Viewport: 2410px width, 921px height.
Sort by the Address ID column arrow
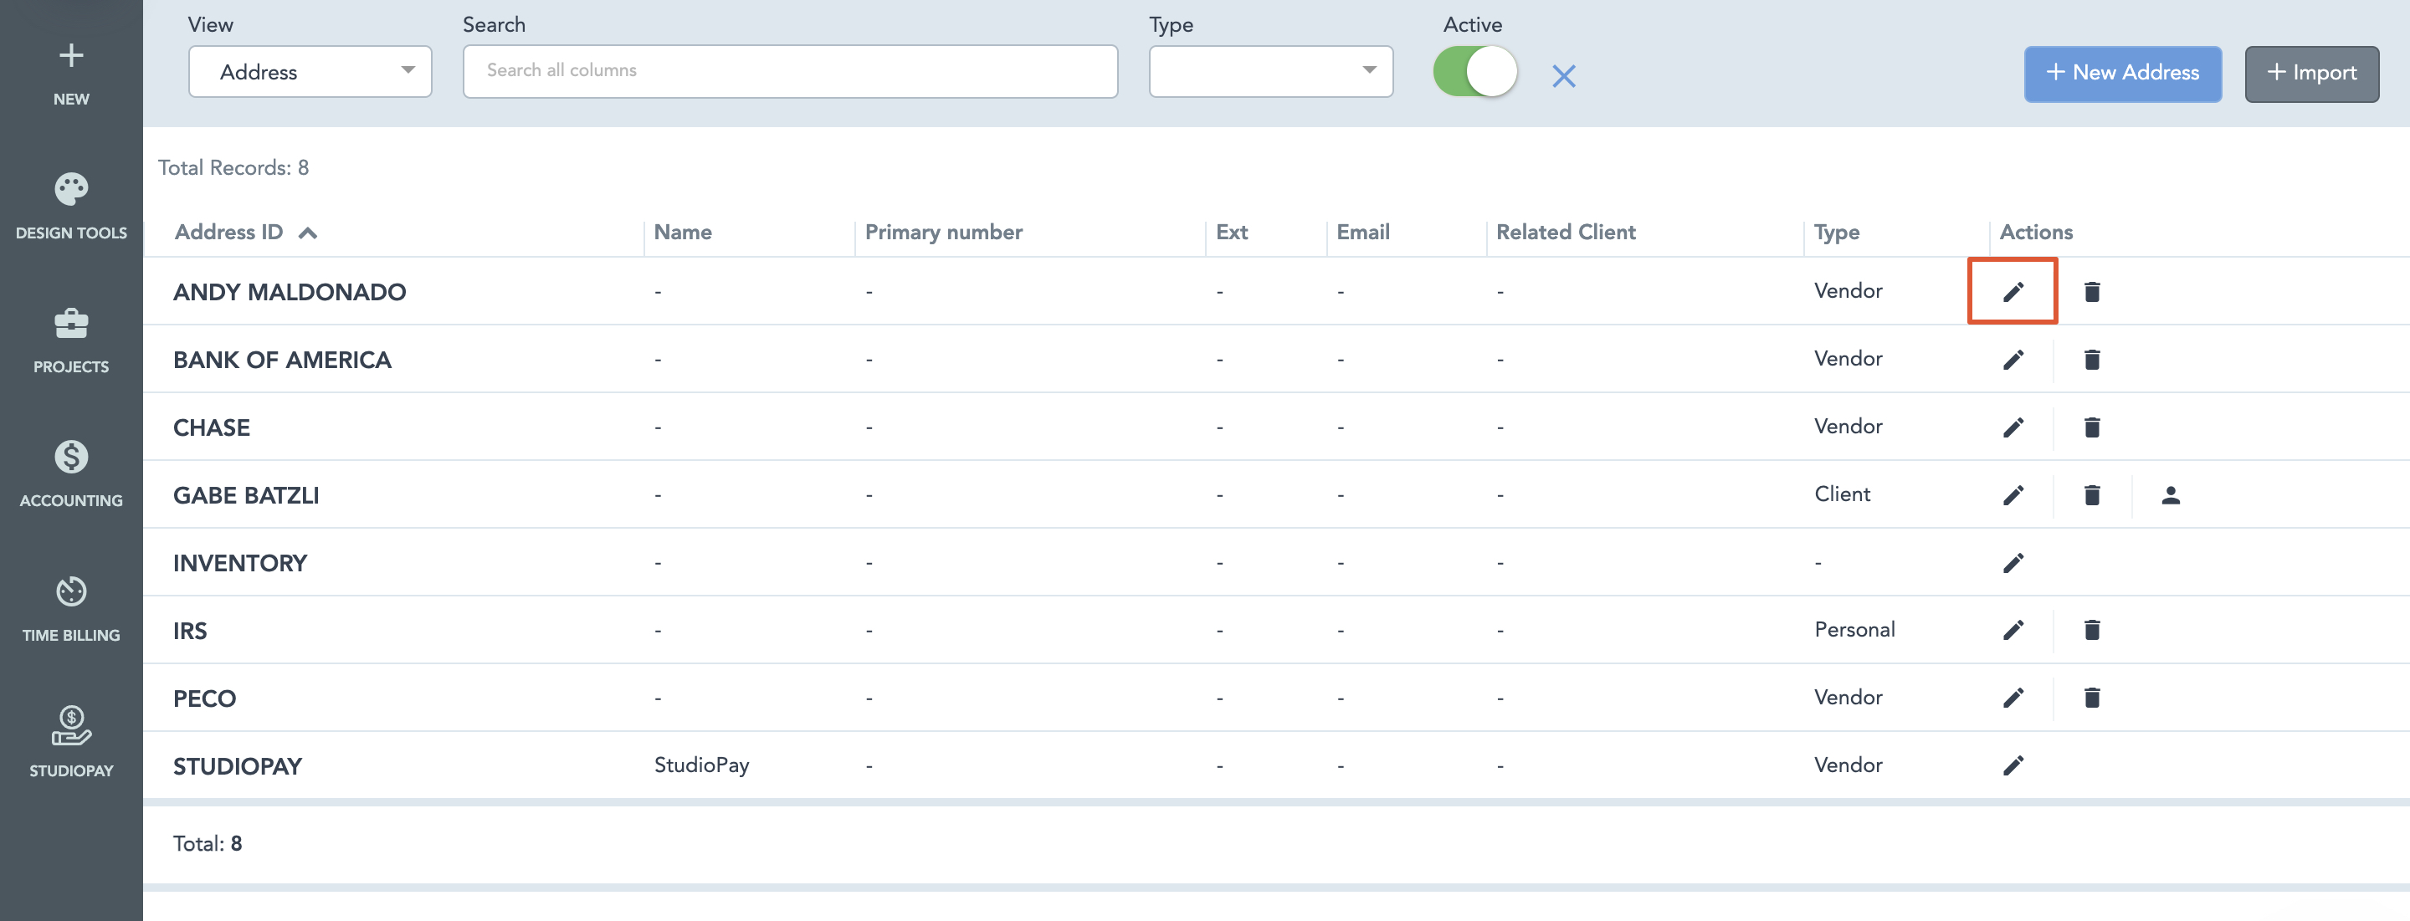coord(308,233)
